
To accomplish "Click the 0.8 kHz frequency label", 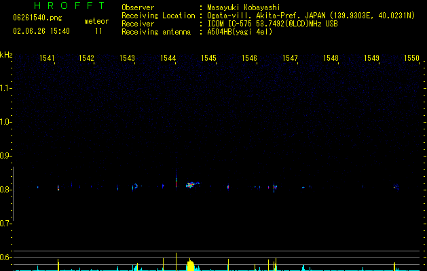I will point(5,190).
